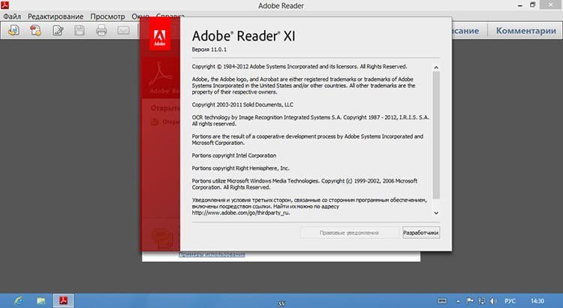Open Internet Explorer from the taskbar
563x308 pixels.
click(x=18, y=300)
